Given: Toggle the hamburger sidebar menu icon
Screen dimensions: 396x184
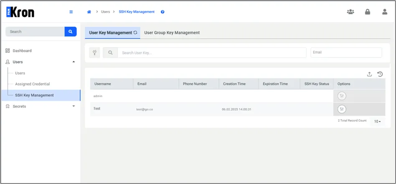Looking at the screenshot, I should point(71,12).
